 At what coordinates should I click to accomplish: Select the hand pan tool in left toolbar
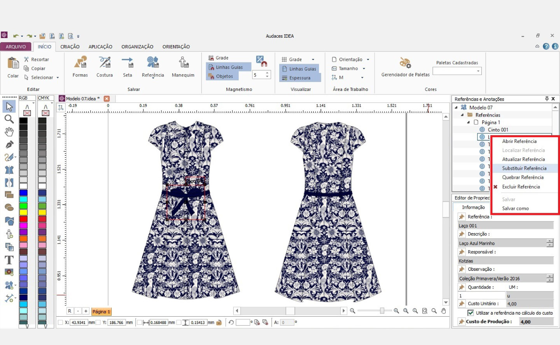click(9, 132)
